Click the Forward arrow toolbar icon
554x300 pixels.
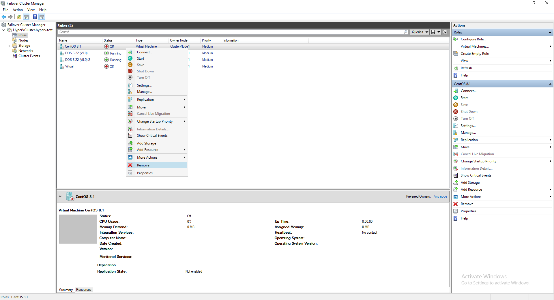(10, 17)
